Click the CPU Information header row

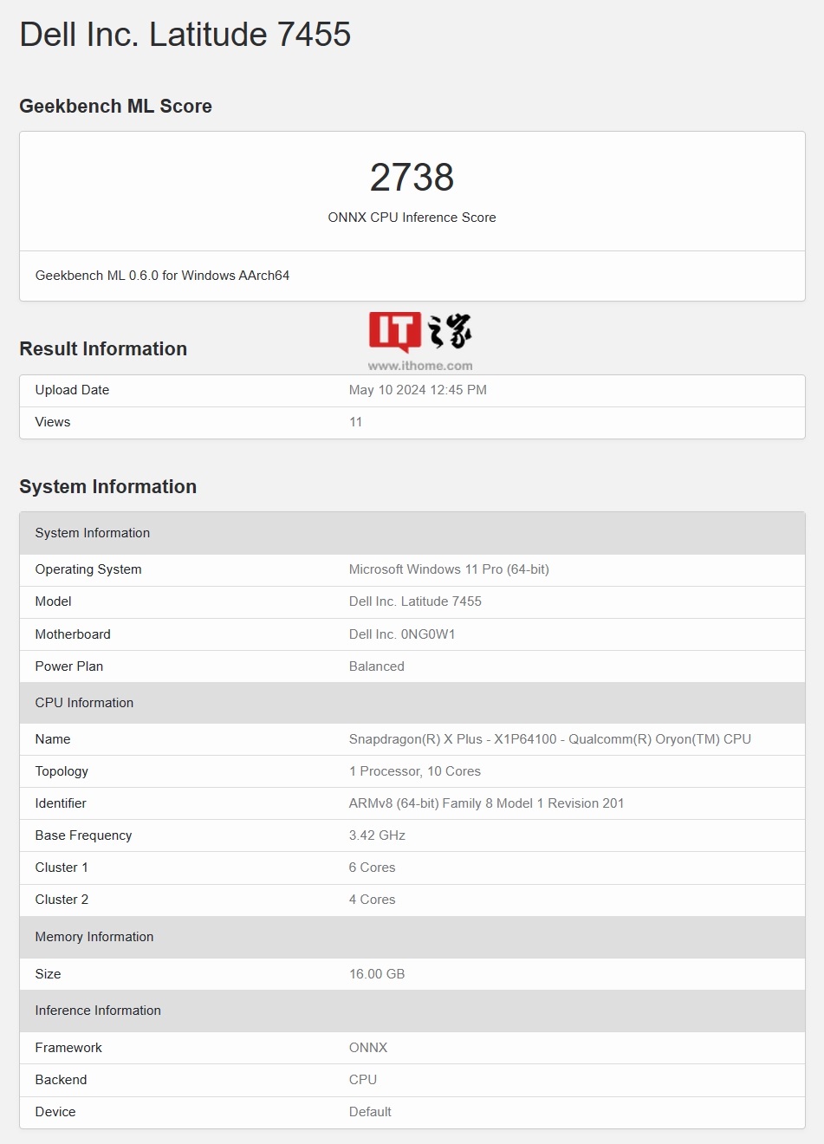pos(412,703)
